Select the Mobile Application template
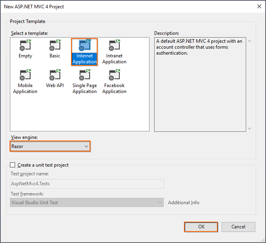This screenshot has width=266, height=243. pyautogui.click(x=25, y=82)
